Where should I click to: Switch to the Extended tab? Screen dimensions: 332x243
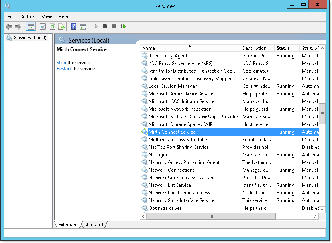68,225
